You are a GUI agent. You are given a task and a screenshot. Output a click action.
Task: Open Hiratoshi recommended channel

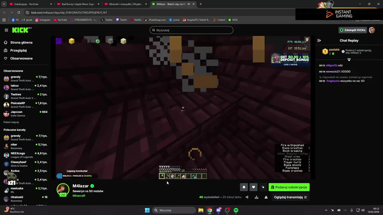click(25, 199)
